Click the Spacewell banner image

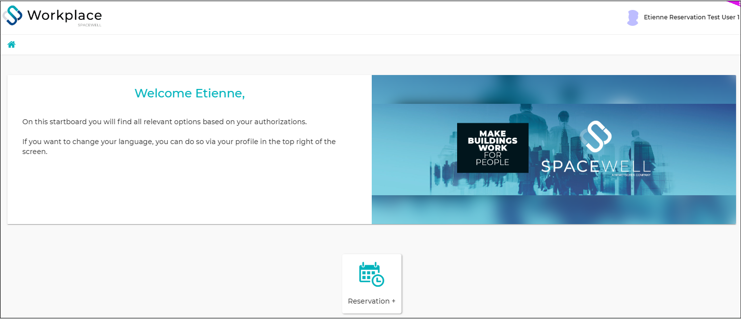554,150
